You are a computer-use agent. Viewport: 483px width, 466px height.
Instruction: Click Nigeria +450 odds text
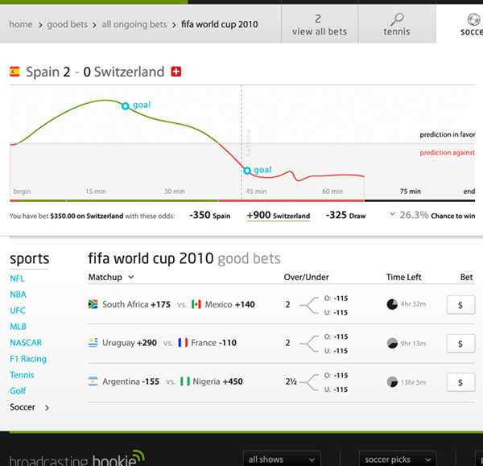pyautogui.click(x=218, y=381)
